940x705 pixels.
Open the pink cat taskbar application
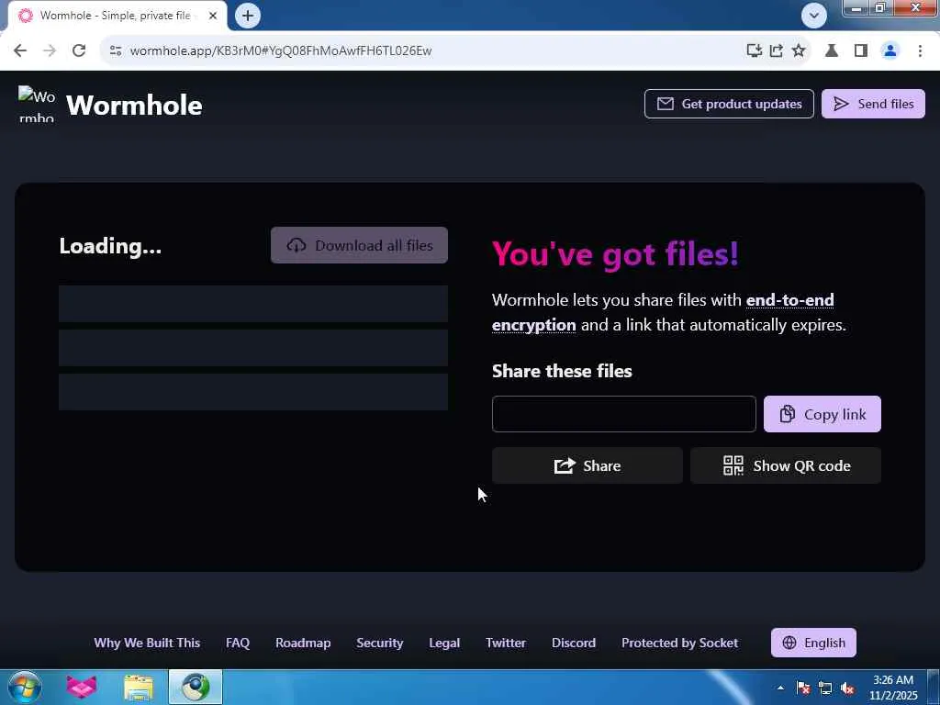click(82, 687)
